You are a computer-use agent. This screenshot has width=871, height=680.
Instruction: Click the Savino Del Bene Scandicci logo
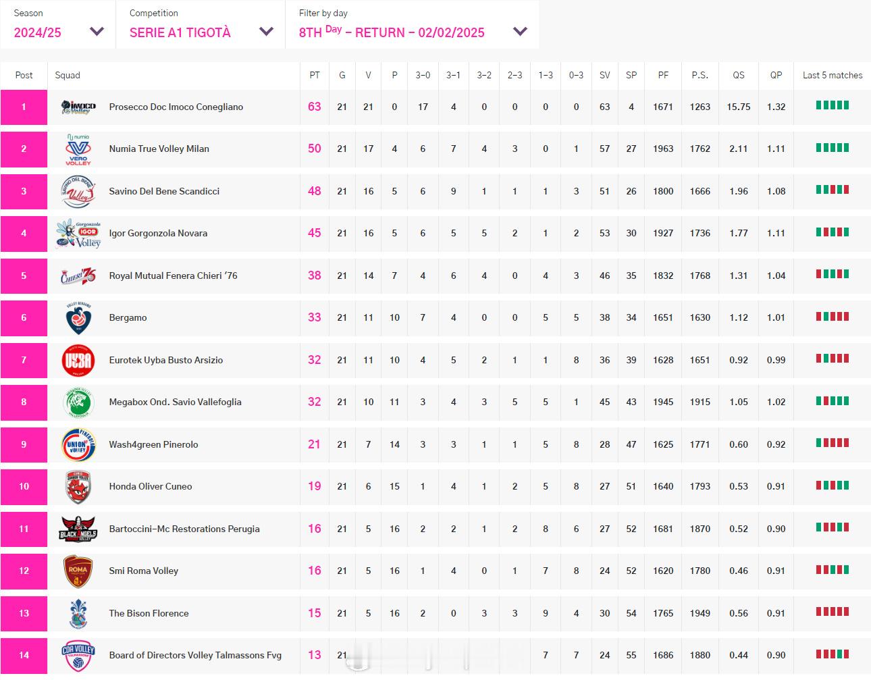pos(78,191)
